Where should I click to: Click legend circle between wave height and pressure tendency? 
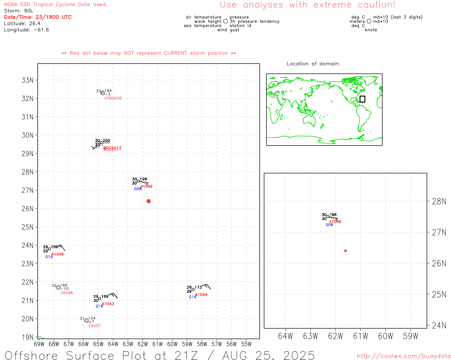225,21
